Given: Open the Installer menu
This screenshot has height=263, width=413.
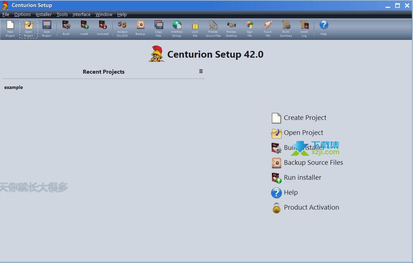Looking at the screenshot, I should (44, 15).
